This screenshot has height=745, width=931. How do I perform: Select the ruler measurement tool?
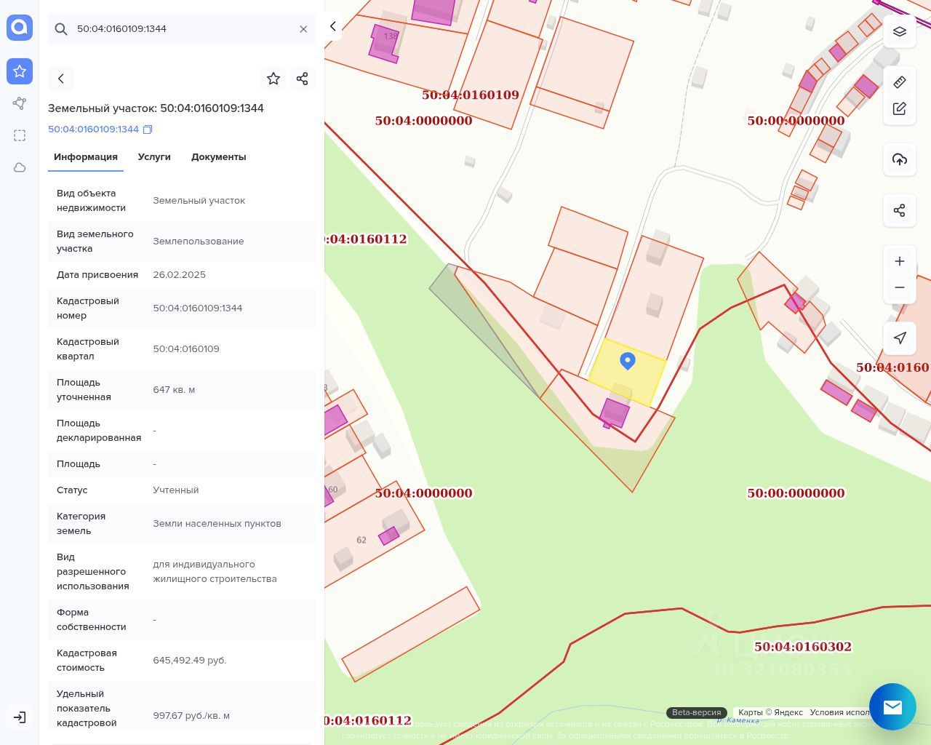900,81
